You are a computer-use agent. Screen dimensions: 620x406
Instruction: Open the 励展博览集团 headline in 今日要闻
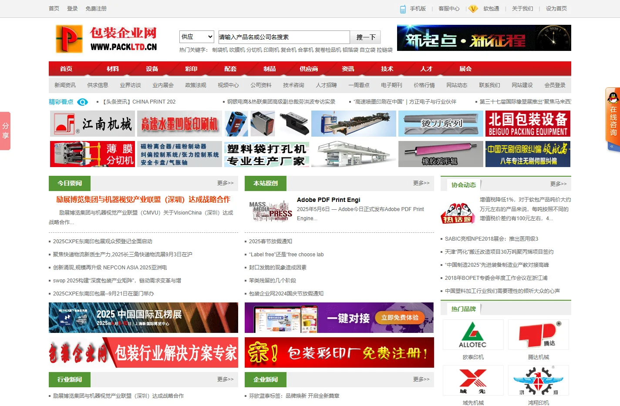click(143, 200)
